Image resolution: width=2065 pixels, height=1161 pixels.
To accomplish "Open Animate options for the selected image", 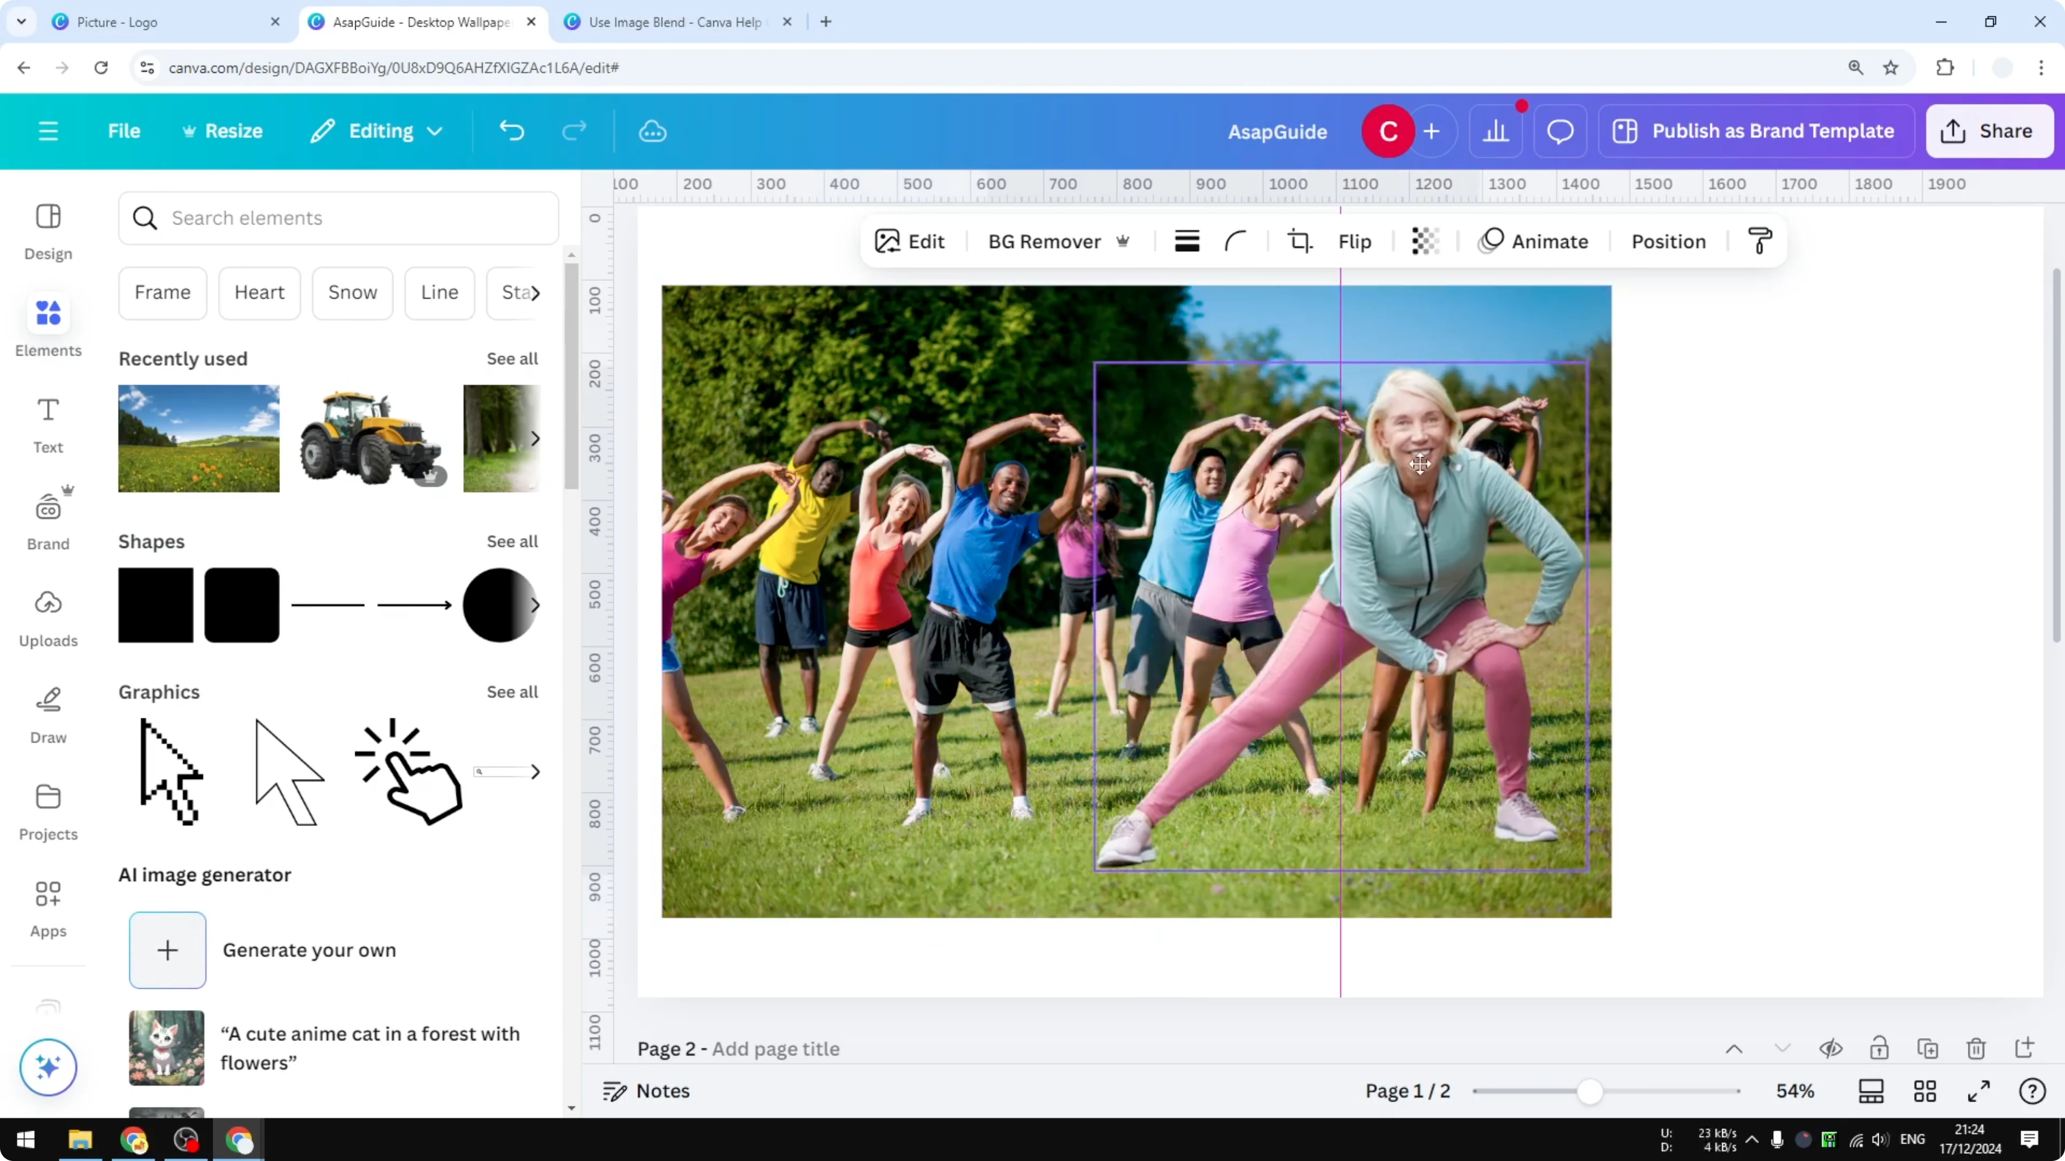I will [1535, 241].
